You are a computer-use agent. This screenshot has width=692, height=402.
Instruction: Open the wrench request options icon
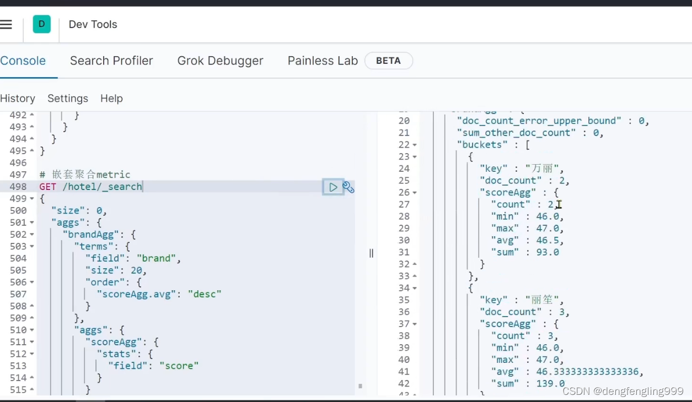(x=348, y=187)
